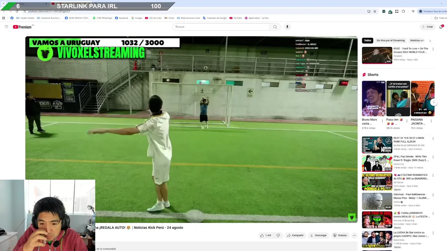447x251 pixels.
Task: Open options for Linkin Park video
Action: (x=433, y=138)
